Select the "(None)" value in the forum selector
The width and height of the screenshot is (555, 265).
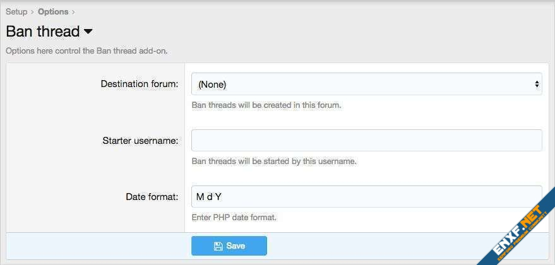[212, 84]
